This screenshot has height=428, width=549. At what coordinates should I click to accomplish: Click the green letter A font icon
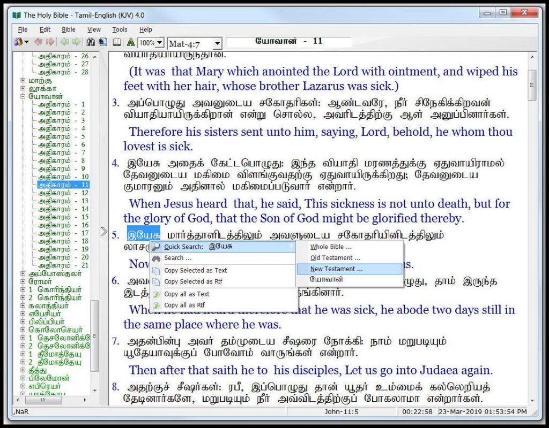[131, 42]
